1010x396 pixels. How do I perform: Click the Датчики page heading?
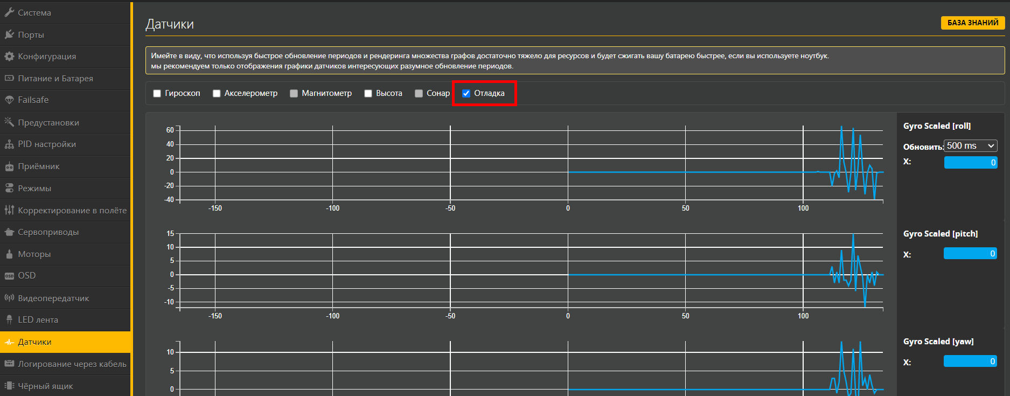[170, 24]
